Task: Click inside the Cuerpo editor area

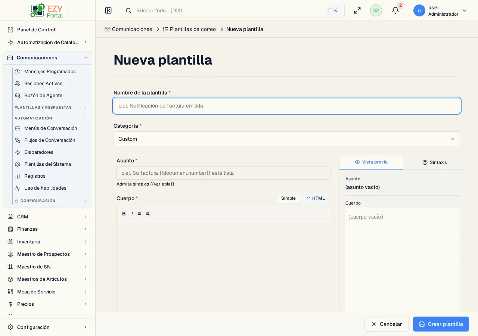Action: coord(223,267)
